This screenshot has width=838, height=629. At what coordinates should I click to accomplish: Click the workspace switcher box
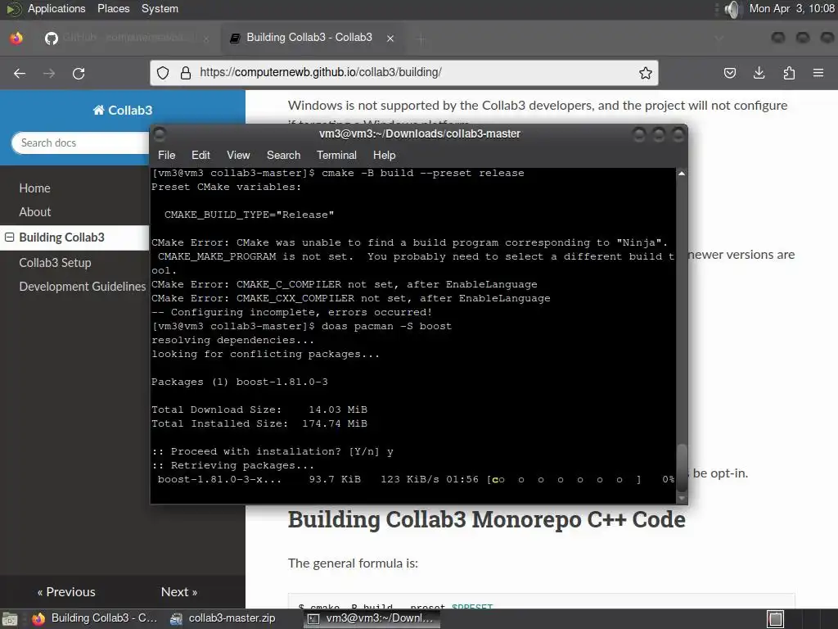[776, 619]
